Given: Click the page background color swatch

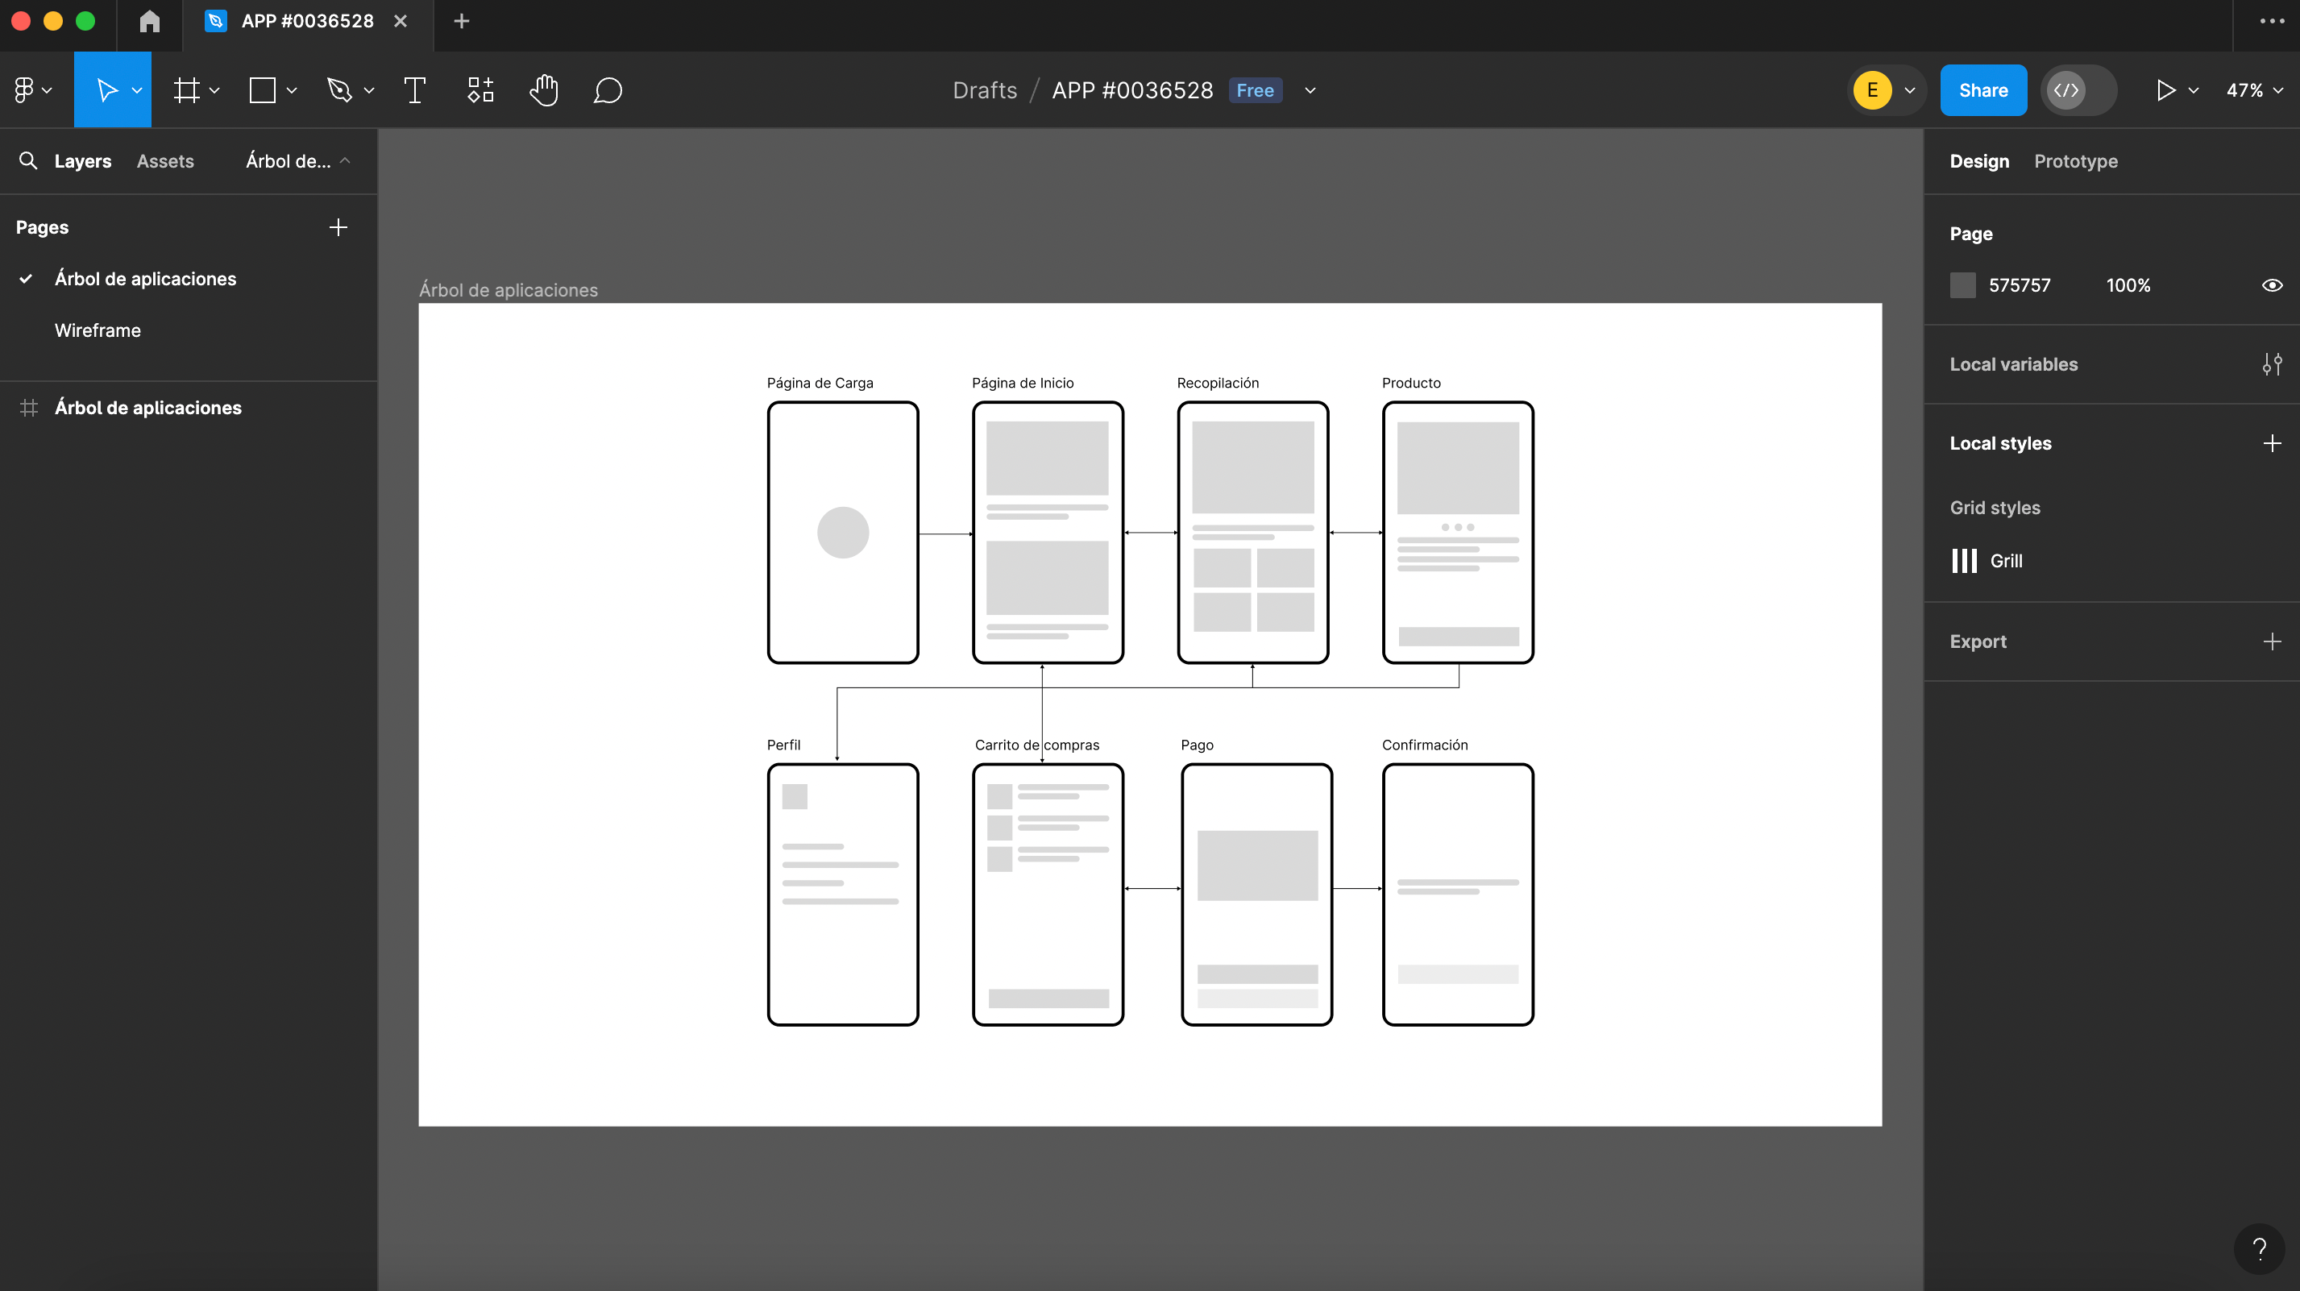Looking at the screenshot, I should coord(1962,286).
